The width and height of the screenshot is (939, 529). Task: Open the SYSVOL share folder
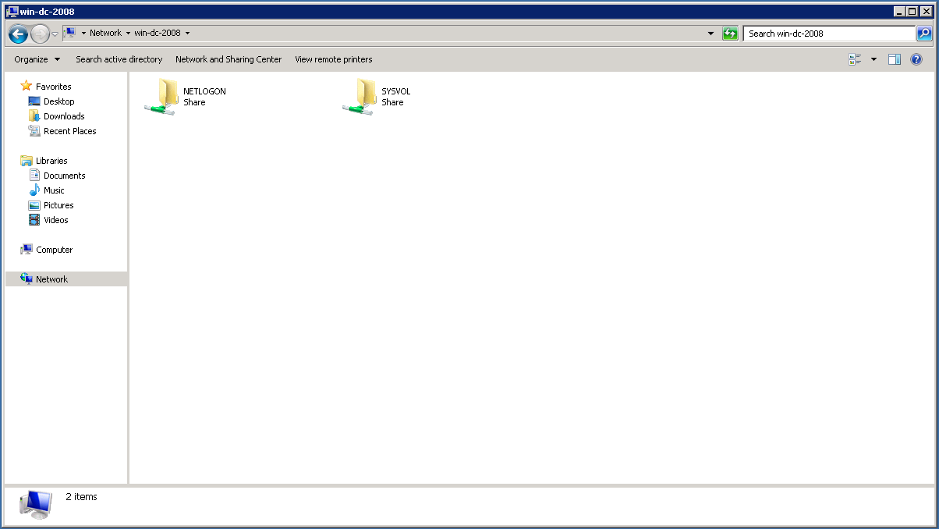tap(360, 97)
